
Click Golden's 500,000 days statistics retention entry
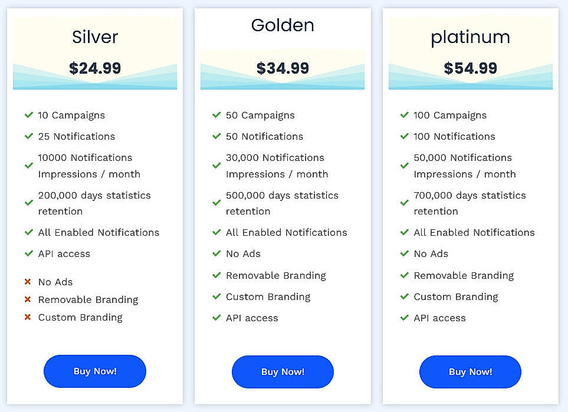coord(282,203)
